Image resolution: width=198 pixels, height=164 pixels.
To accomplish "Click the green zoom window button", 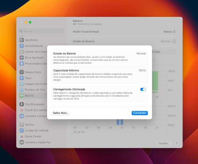I will (30, 22).
